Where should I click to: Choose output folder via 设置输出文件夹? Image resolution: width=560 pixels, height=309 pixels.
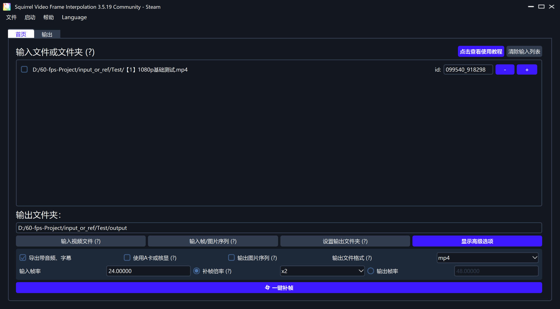pyautogui.click(x=345, y=241)
